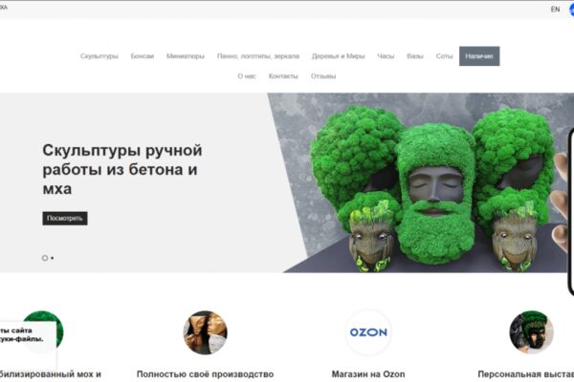This screenshot has width=574, height=382.
Task: Click the Ozon logo icon
Action: tap(368, 332)
